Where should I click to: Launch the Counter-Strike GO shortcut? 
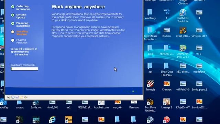[x=69, y=120]
